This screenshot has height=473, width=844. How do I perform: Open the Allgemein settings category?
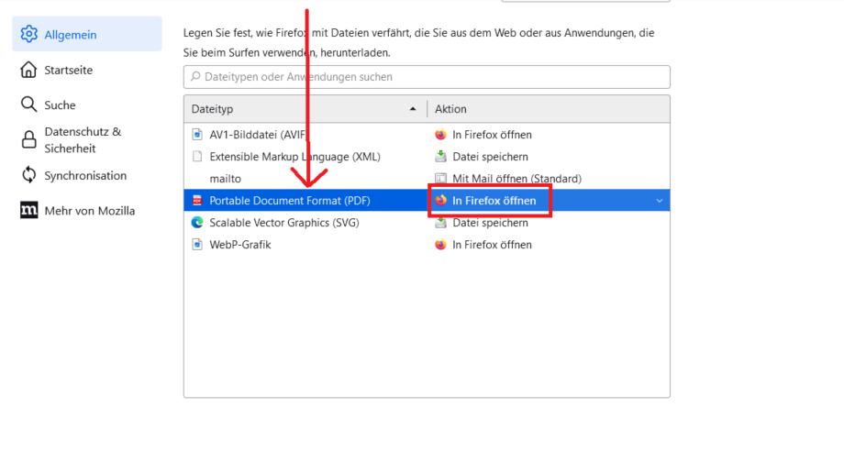pos(86,34)
